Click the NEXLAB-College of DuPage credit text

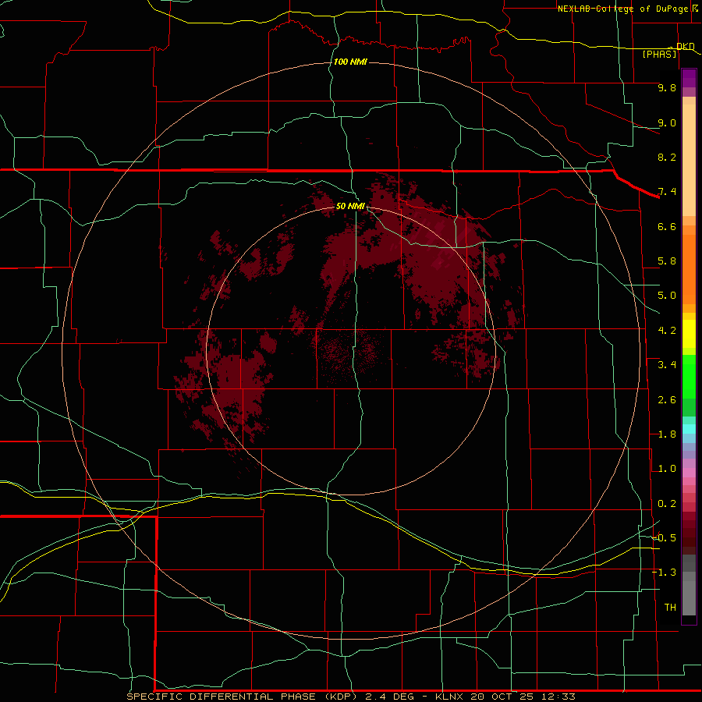tap(623, 9)
